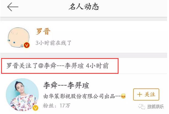Tap the plus sign inside the 关注 button
This screenshot has height=114, width=169.
click(x=140, y=94)
